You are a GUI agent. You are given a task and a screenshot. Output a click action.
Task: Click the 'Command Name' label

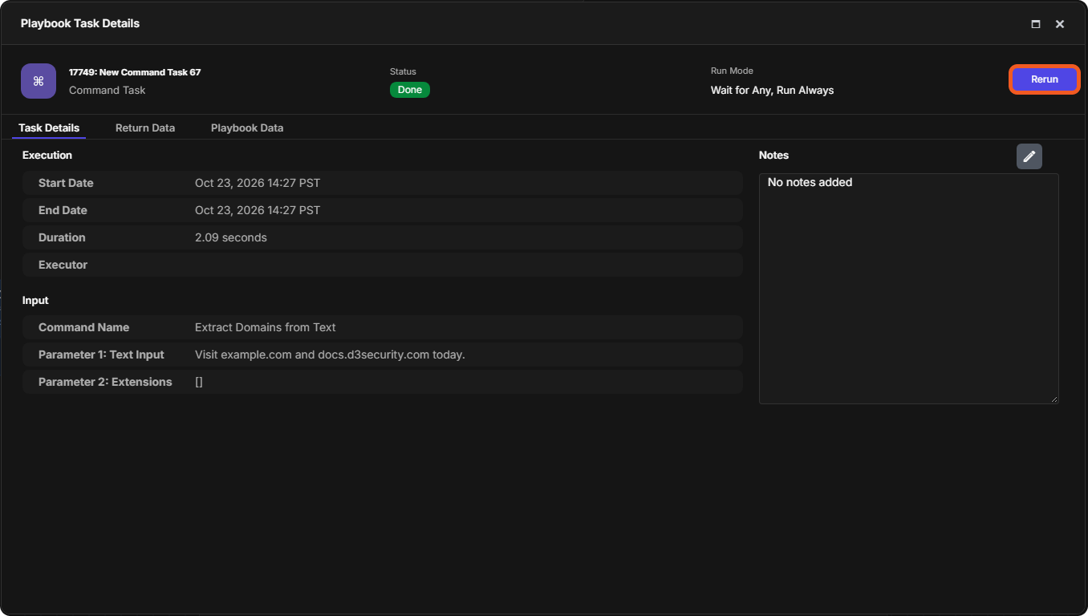point(83,327)
